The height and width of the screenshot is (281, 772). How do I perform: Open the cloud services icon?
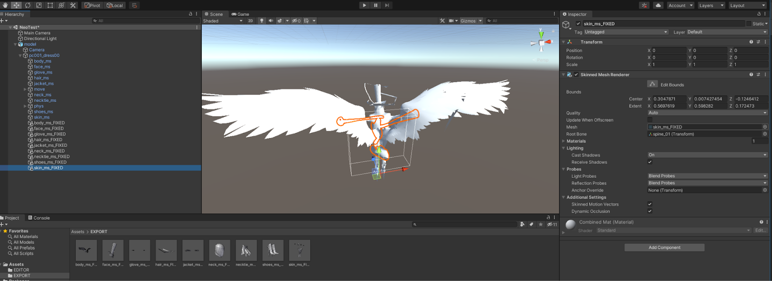coord(658,5)
